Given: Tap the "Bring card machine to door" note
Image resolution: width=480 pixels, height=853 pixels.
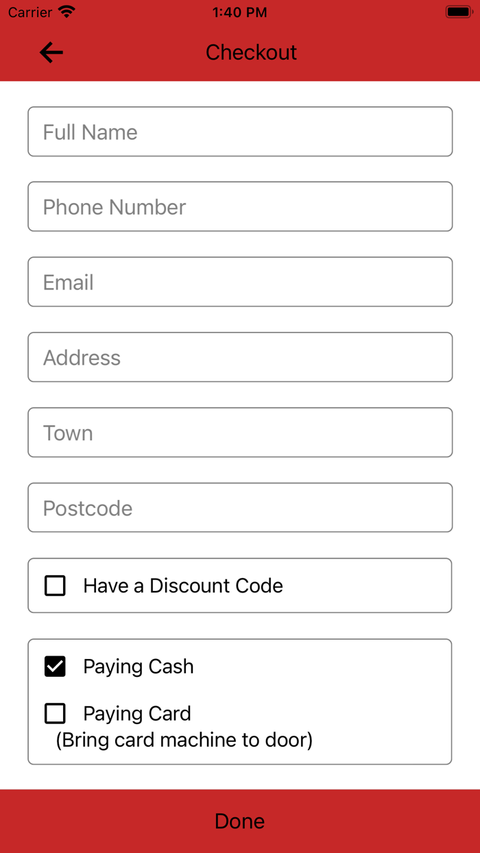Looking at the screenshot, I should [184, 741].
